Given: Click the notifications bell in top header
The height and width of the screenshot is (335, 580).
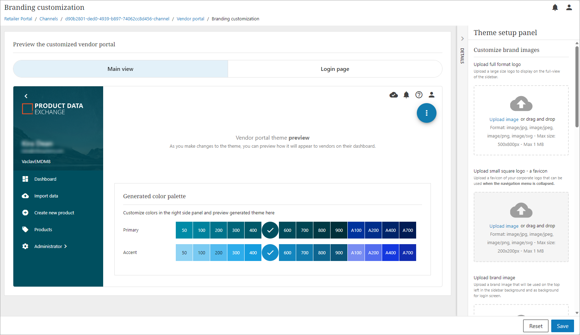Looking at the screenshot, I should (555, 8).
